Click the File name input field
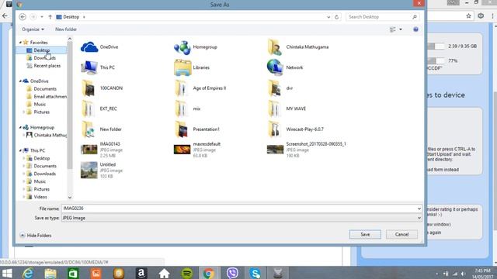Image resolution: width=497 pixels, height=279 pixels. click(x=239, y=208)
